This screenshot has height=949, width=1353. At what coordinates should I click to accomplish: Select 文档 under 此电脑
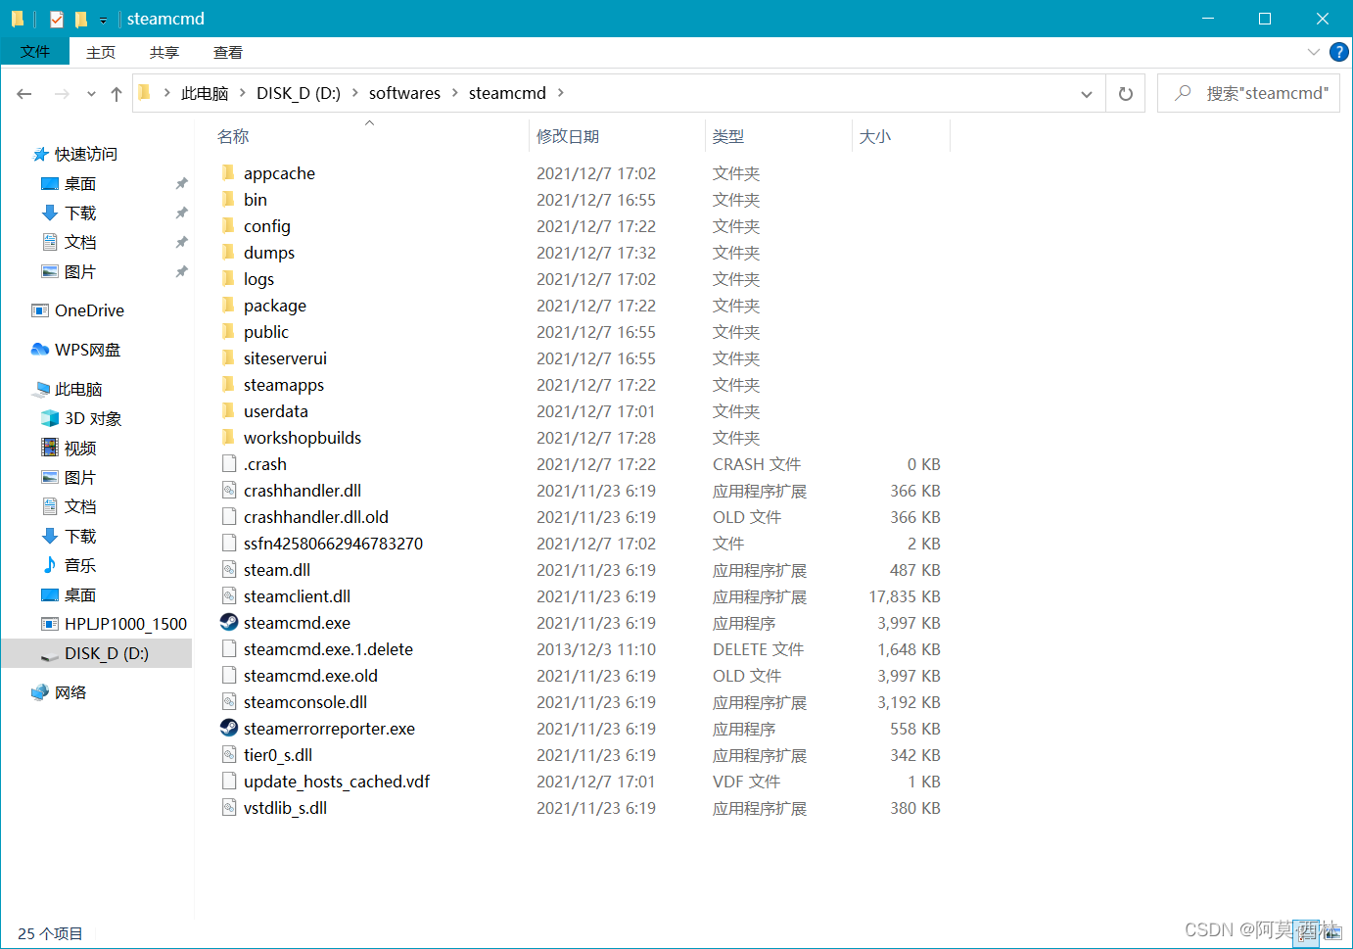pyautogui.click(x=80, y=506)
